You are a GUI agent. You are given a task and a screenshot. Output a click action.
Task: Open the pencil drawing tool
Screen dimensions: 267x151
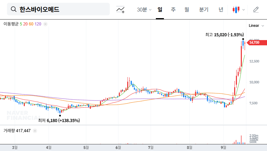coord(256,9)
